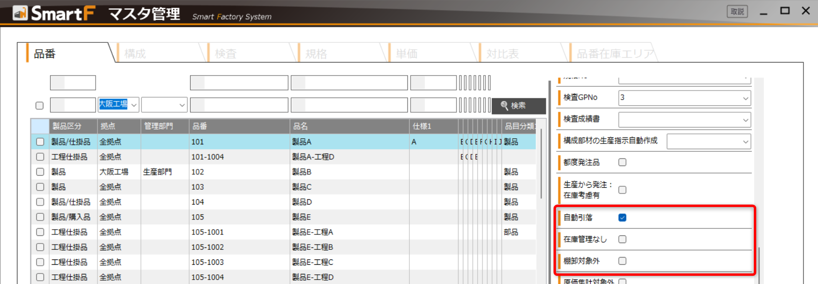Select the 製品E-工程B name cell

349,247
